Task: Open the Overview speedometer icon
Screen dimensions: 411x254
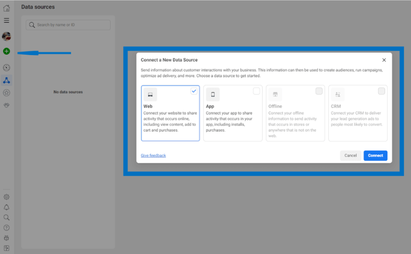Action: (6, 67)
